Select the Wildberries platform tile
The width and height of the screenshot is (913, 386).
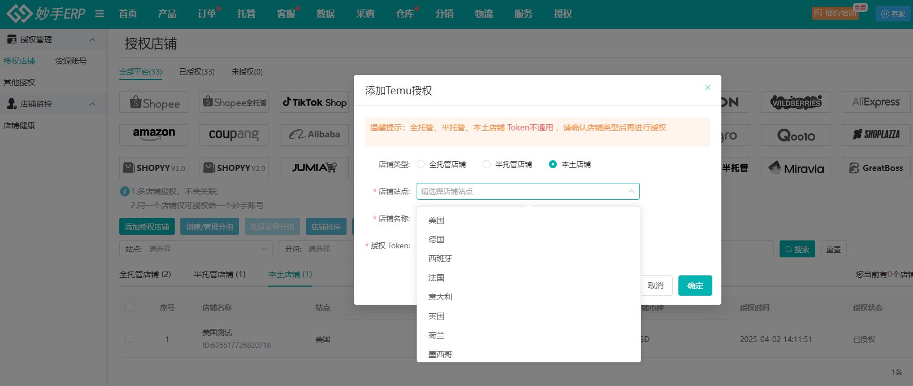click(796, 102)
